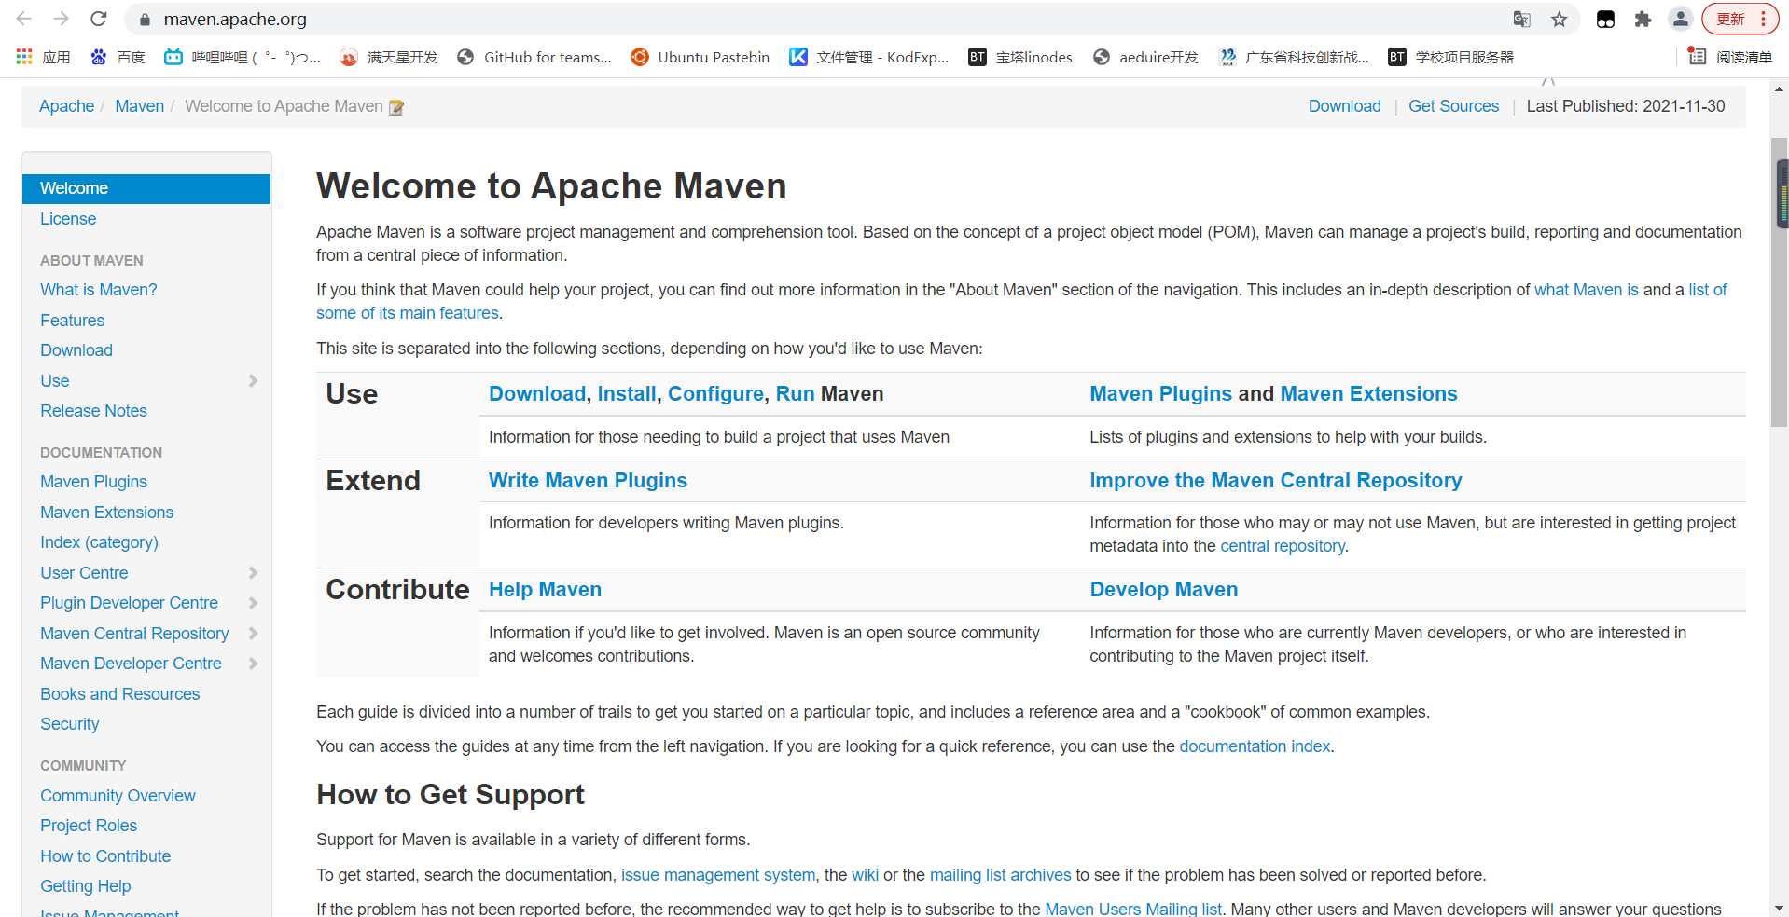Click the Configure heading link
This screenshot has height=917, width=1789.
pyautogui.click(x=715, y=394)
